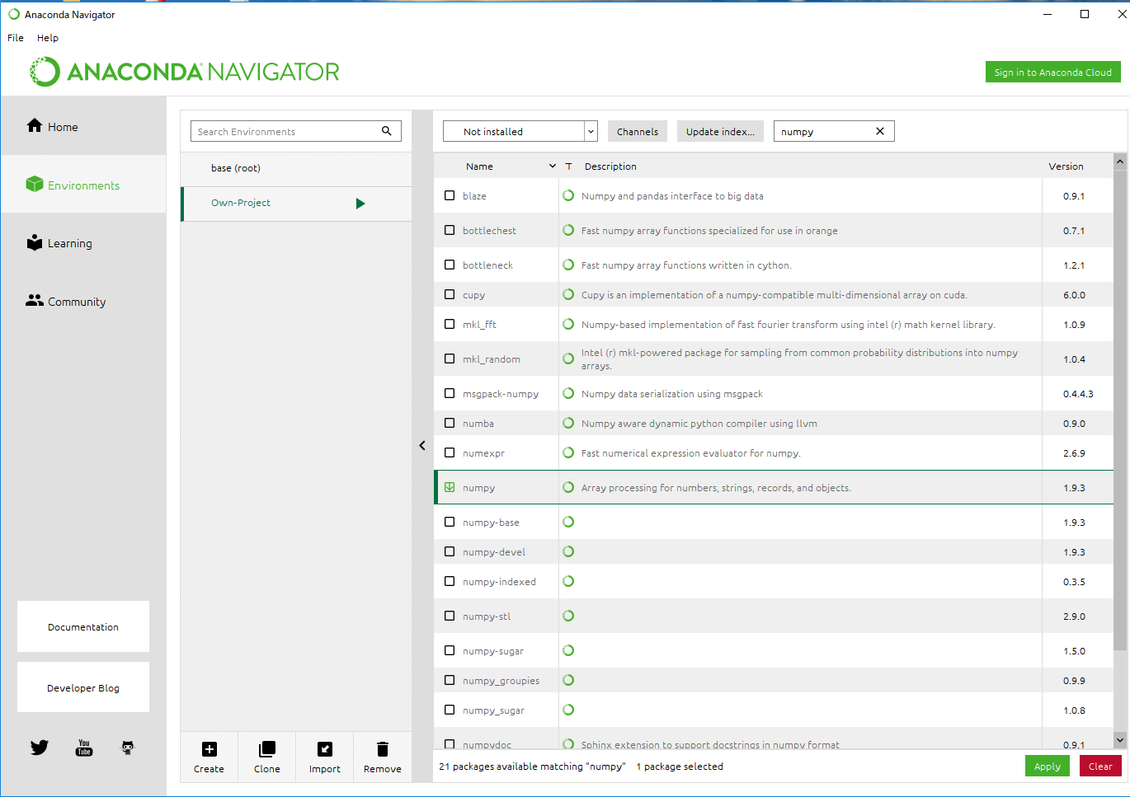Click the status circle icon for numba
Screen dimensions: 1130x797
click(568, 423)
